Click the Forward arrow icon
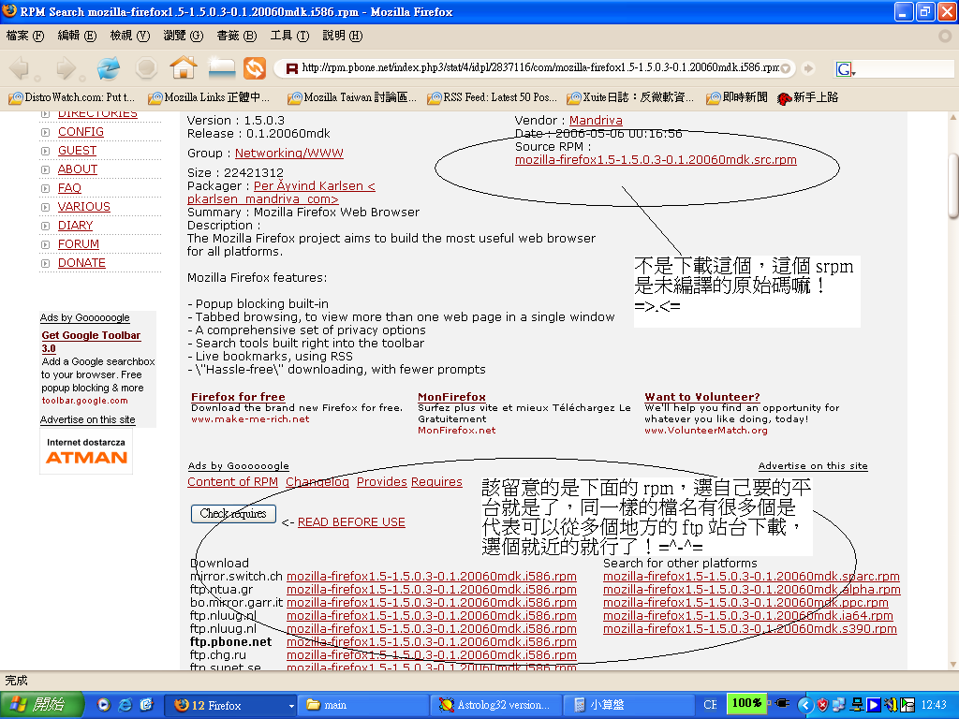The width and height of the screenshot is (959, 719). point(66,68)
